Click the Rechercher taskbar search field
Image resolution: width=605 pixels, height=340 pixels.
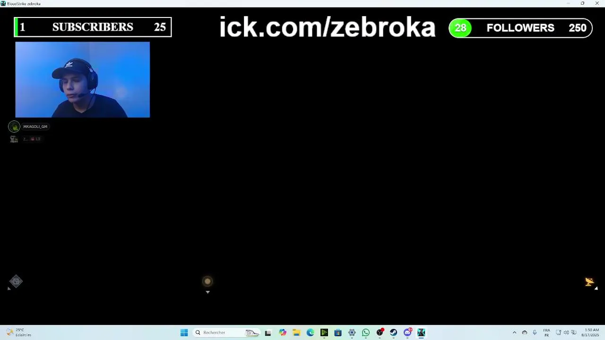[x=227, y=332]
